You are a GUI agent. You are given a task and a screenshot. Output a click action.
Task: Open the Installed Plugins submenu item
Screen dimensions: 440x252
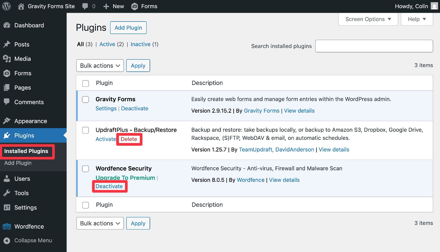(26, 151)
